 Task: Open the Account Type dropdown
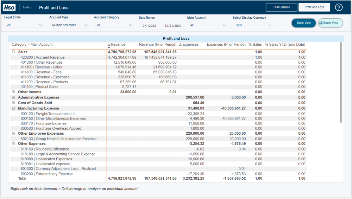click(69, 25)
